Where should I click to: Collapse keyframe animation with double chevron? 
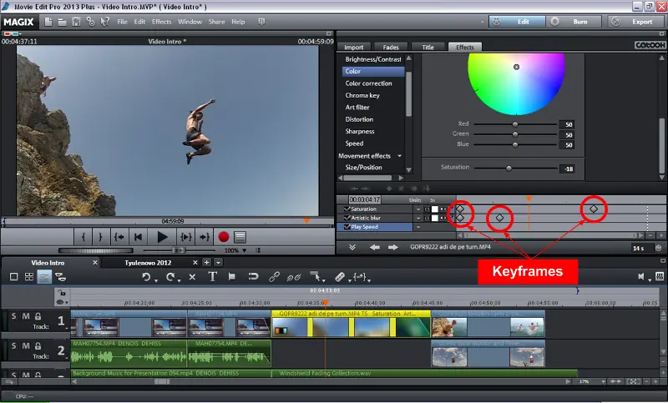[352, 247]
